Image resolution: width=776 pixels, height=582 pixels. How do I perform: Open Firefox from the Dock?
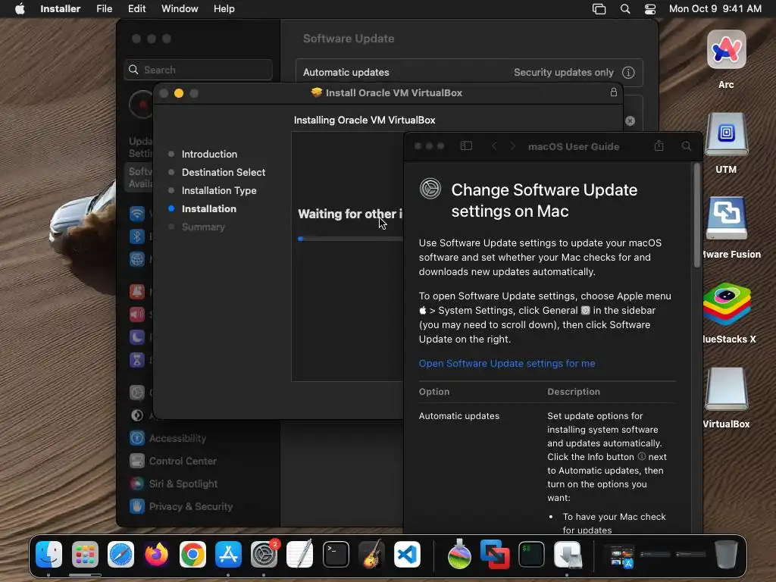click(x=156, y=554)
